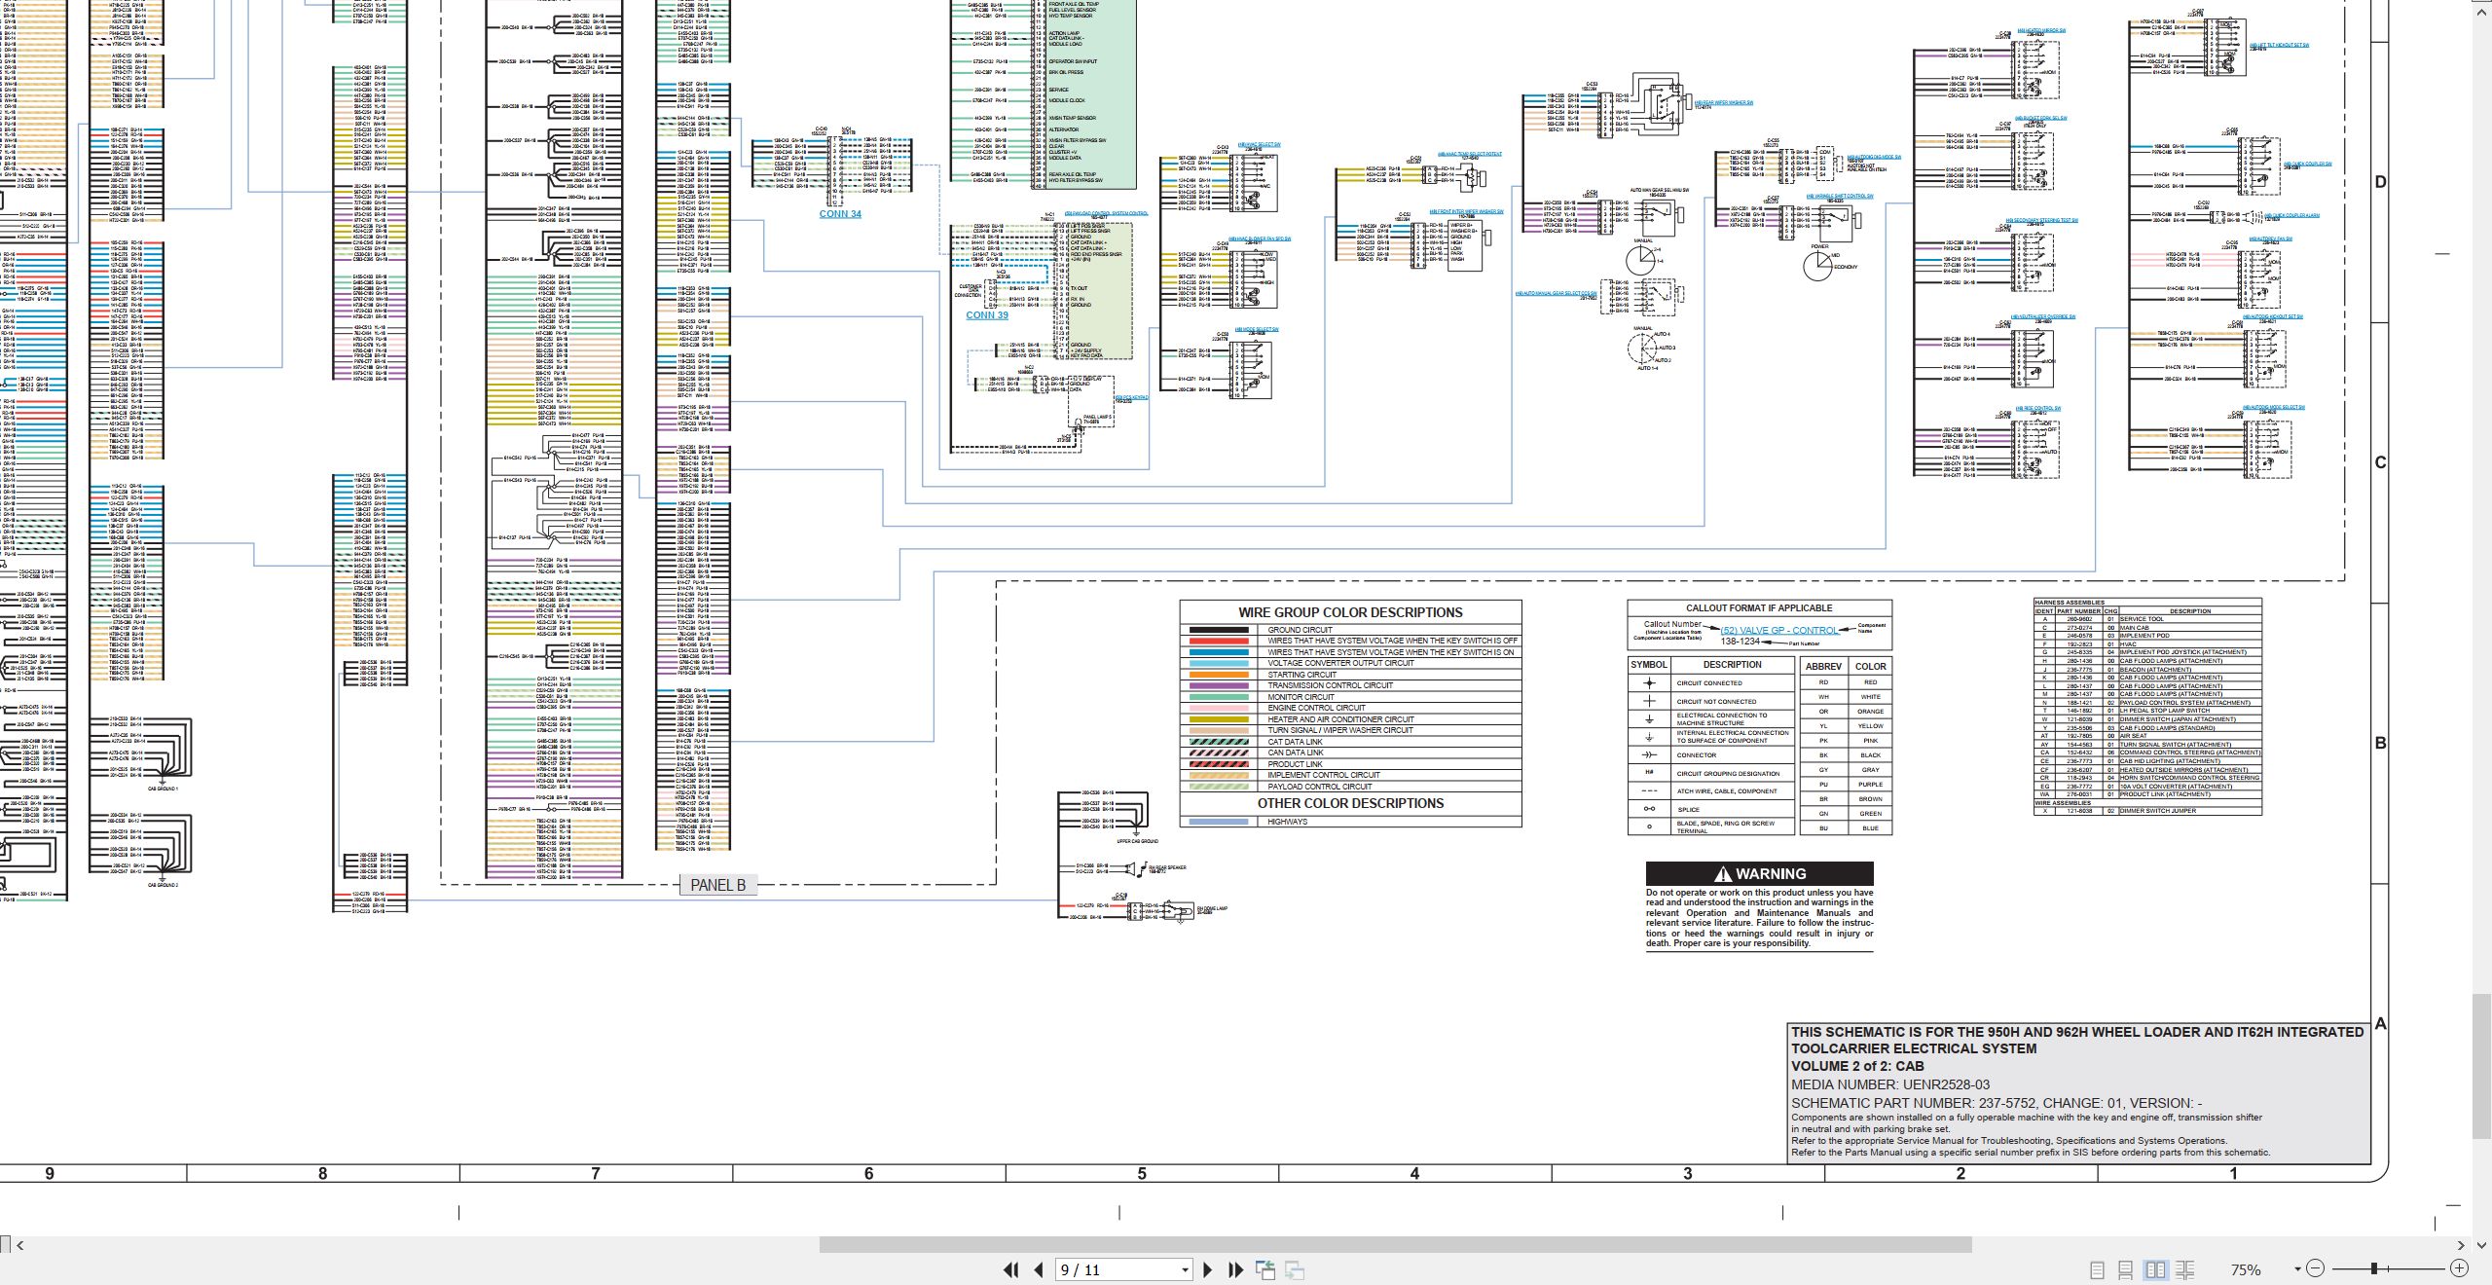Click the Ground Circuit black swatch
This screenshot has width=2492, height=1285.
click(1219, 630)
